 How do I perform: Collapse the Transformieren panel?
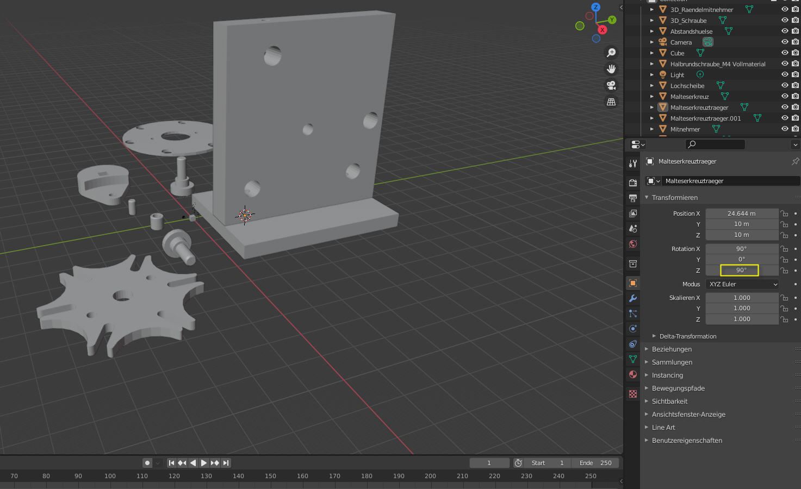point(647,198)
